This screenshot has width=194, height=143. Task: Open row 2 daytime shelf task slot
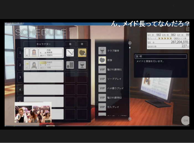[x=70, y=65]
